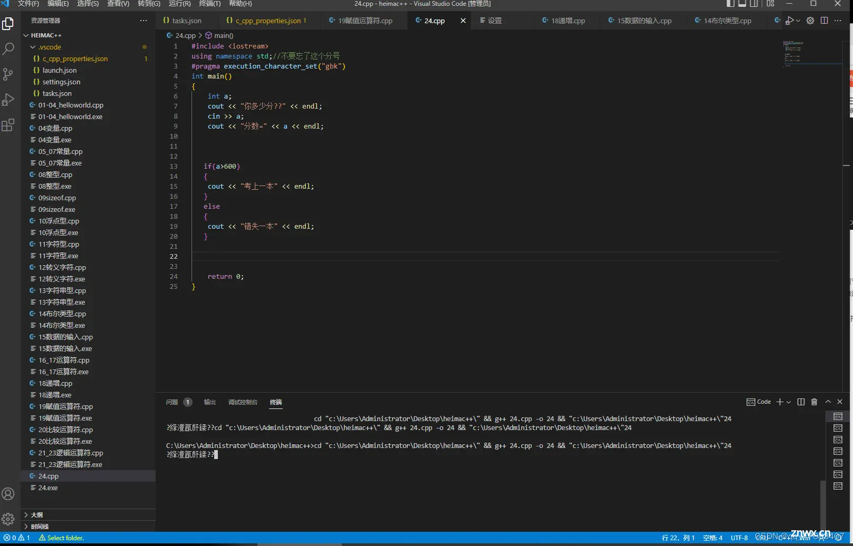Maximize the panel with the up chevron
This screenshot has width=853, height=546.
coord(828,402)
